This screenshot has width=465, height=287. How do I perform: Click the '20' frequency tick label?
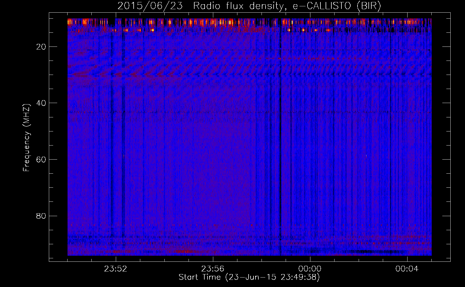pos(41,47)
